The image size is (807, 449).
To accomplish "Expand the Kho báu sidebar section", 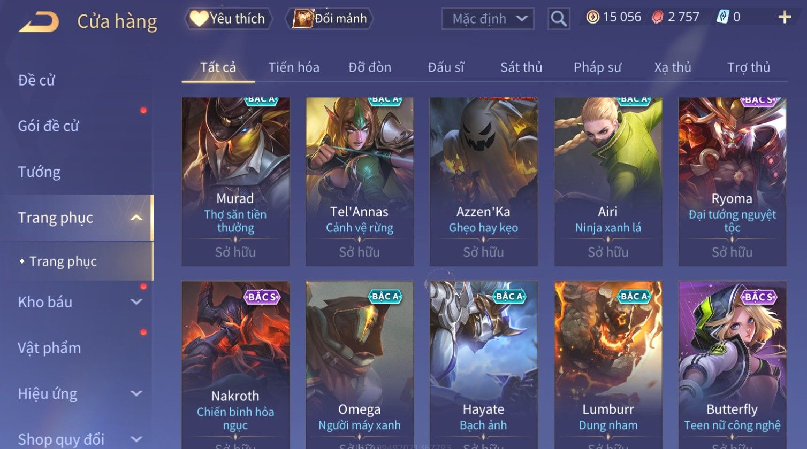I will [x=136, y=302].
